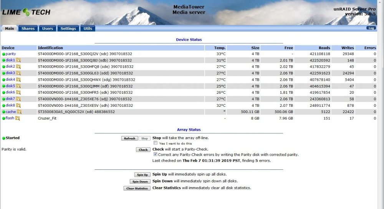Open browse icon for flash drive
The image size is (384, 209).
tap(17, 118)
